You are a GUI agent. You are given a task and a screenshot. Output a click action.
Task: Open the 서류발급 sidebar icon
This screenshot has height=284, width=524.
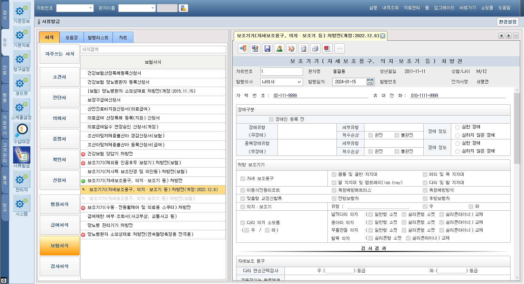pyautogui.click(x=22, y=157)
